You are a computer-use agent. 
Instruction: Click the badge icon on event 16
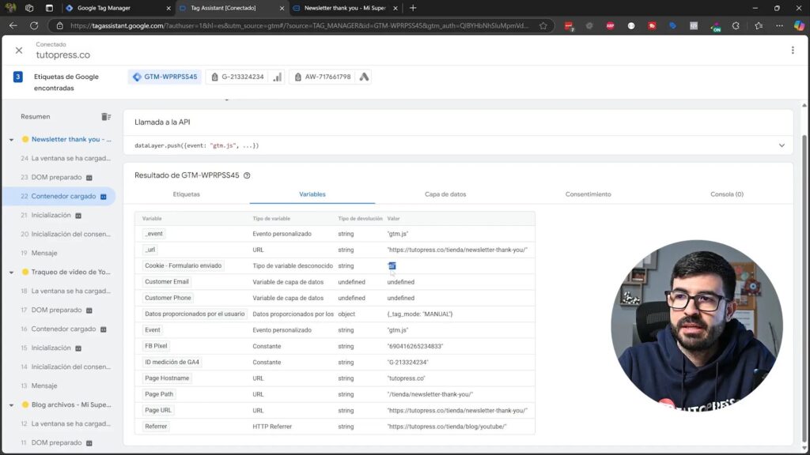coord(104,329)
